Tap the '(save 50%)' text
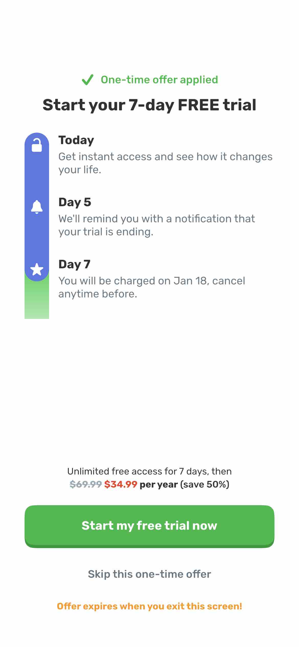 point(205,484)
